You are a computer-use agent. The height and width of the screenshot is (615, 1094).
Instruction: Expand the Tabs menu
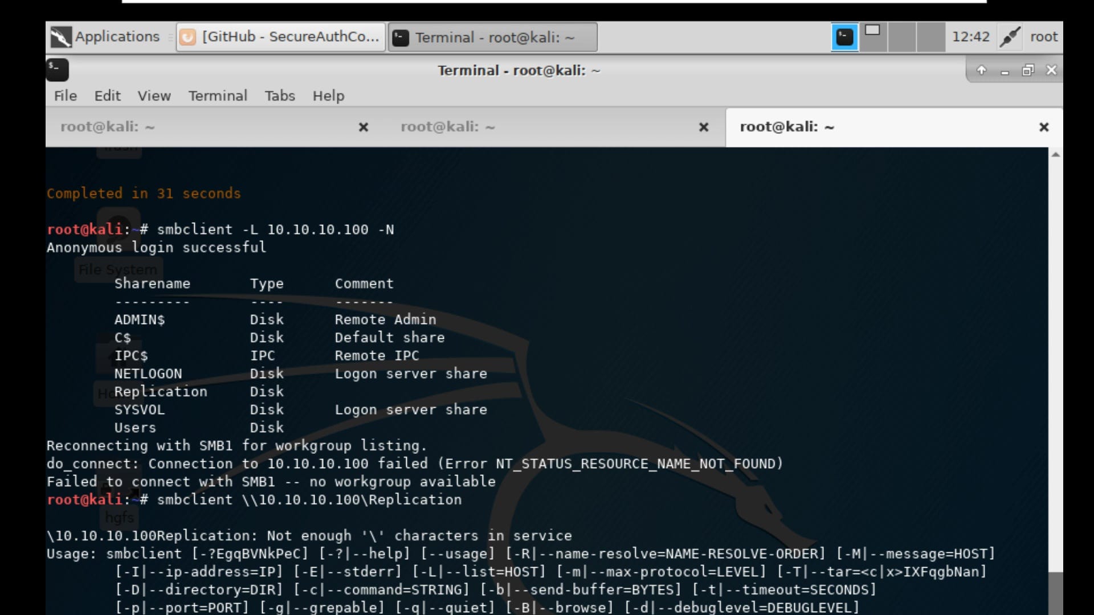point(280,96)
